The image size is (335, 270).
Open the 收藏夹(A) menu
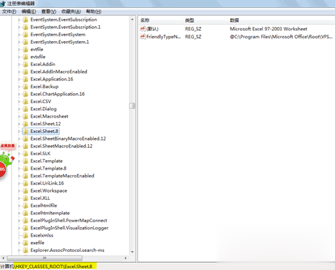tap(71, 11)
